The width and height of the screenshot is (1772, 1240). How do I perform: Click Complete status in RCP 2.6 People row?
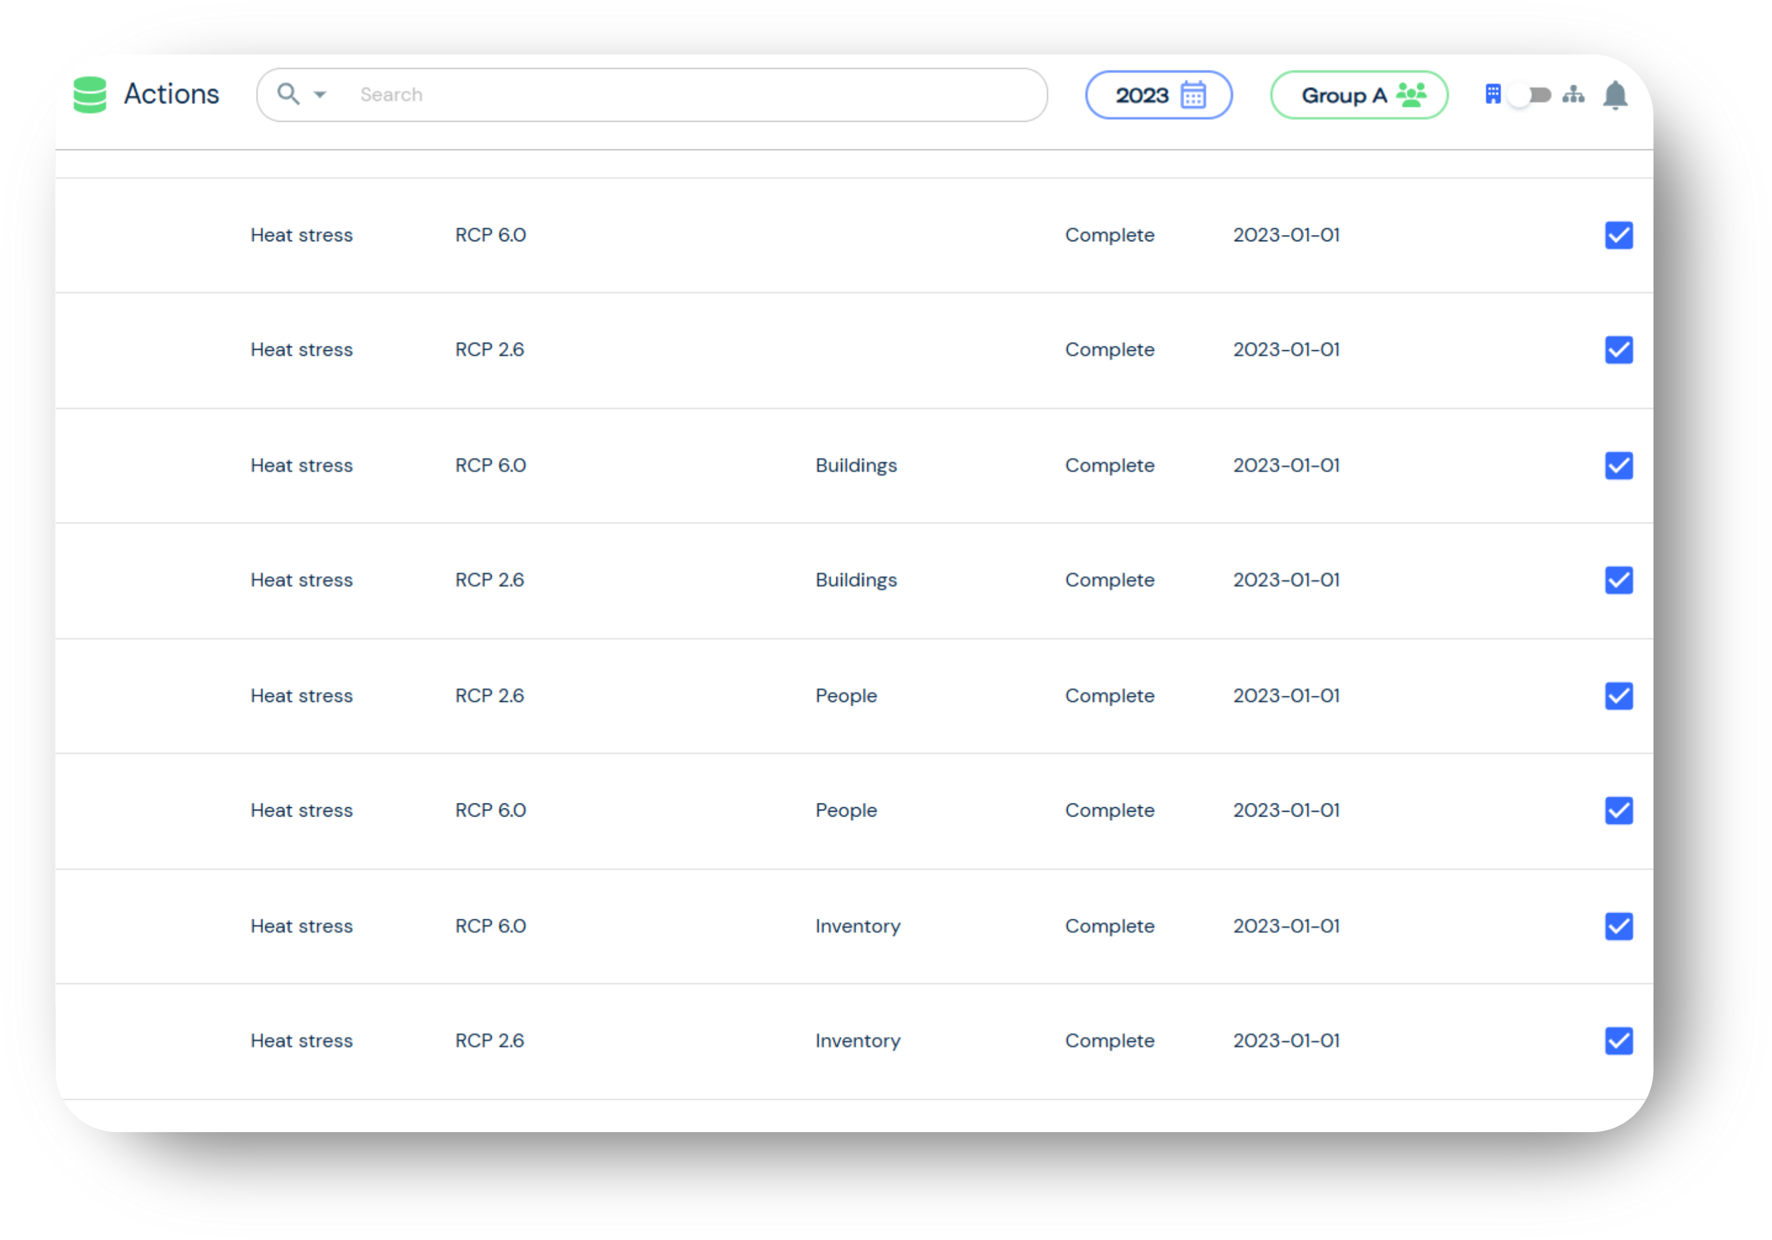[x=1110, y=696]
